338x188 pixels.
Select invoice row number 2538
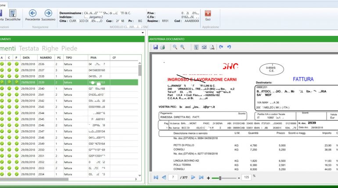coord(69,77)
